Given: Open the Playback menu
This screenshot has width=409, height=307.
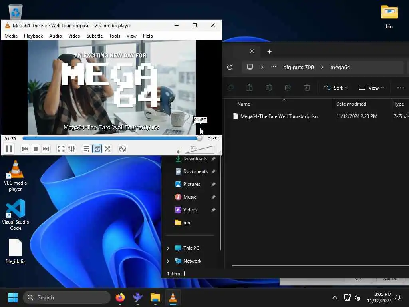Looking at the screenshot, I should (34, 36).
